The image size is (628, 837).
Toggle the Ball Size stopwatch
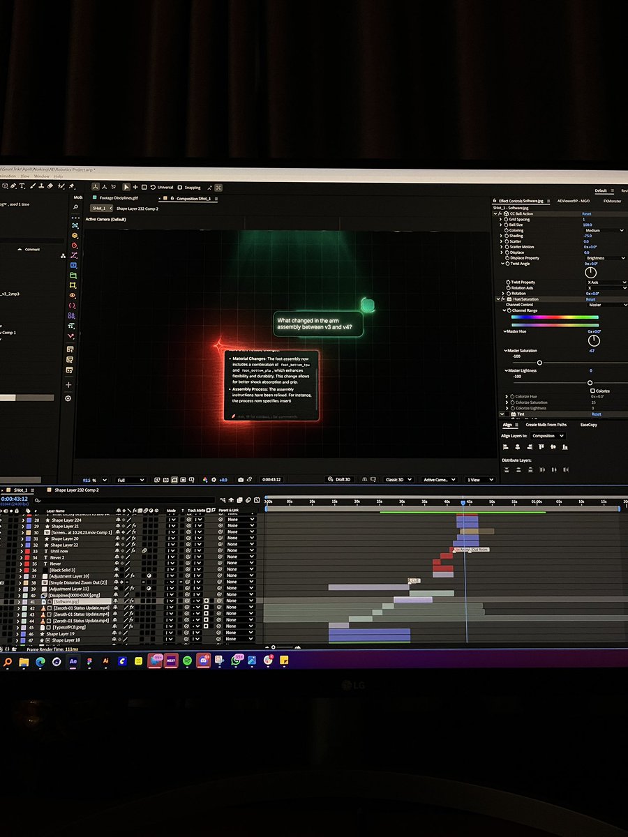tap(507, 225)
